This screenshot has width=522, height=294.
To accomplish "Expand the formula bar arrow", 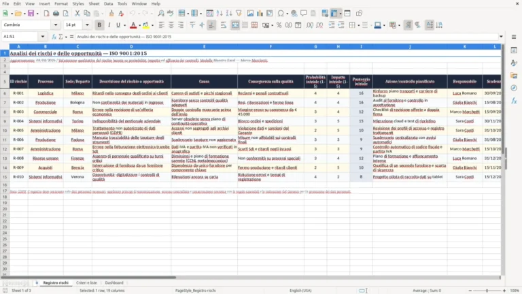I will point(501,37).
